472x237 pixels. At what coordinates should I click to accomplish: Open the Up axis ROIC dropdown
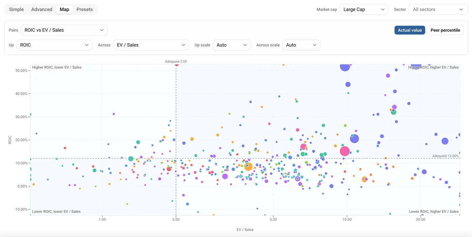(x=54, y=45)
